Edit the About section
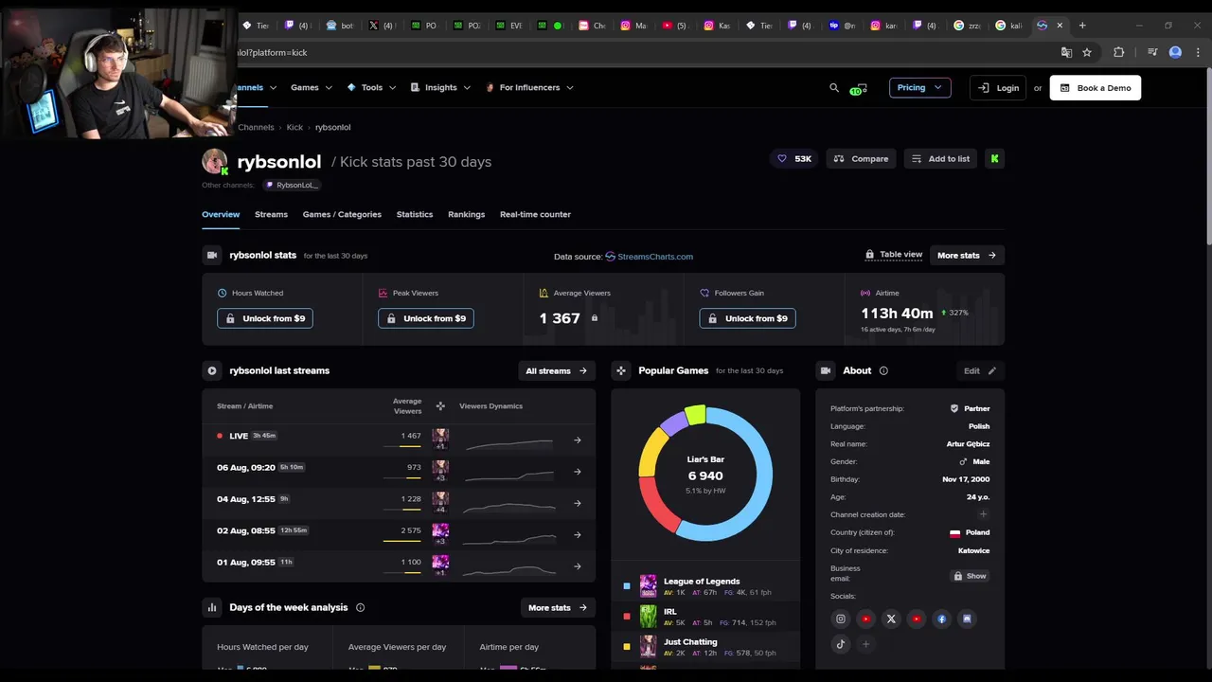The image size is (1212, 682). (x=980, y=370)
